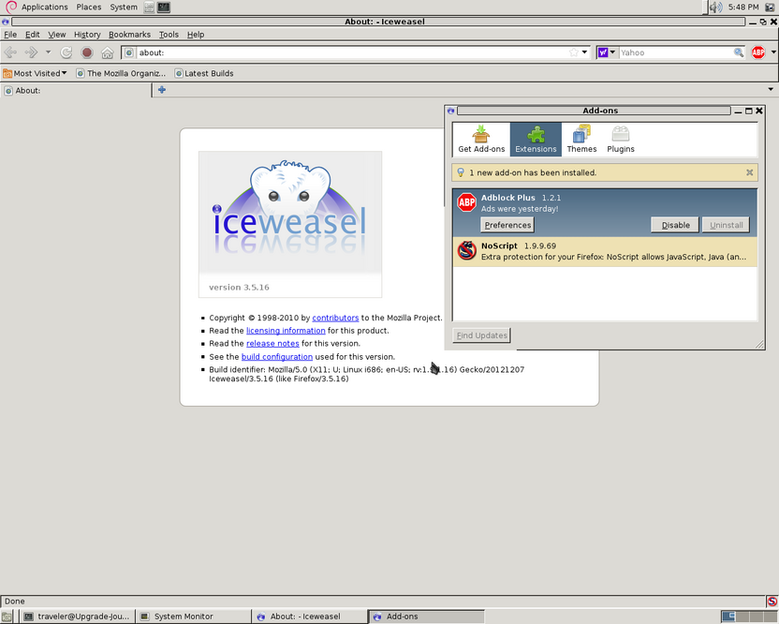Click the NoScript logo icon
The width and height of the screenshot is (779, 624).
466,250
